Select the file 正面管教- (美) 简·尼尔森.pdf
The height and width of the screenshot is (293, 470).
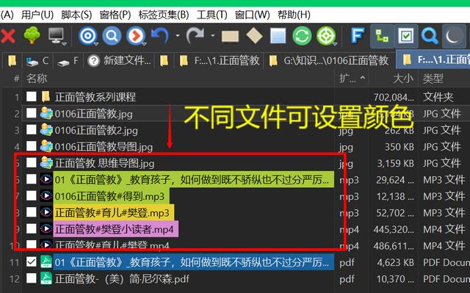(x=122, y=279)
